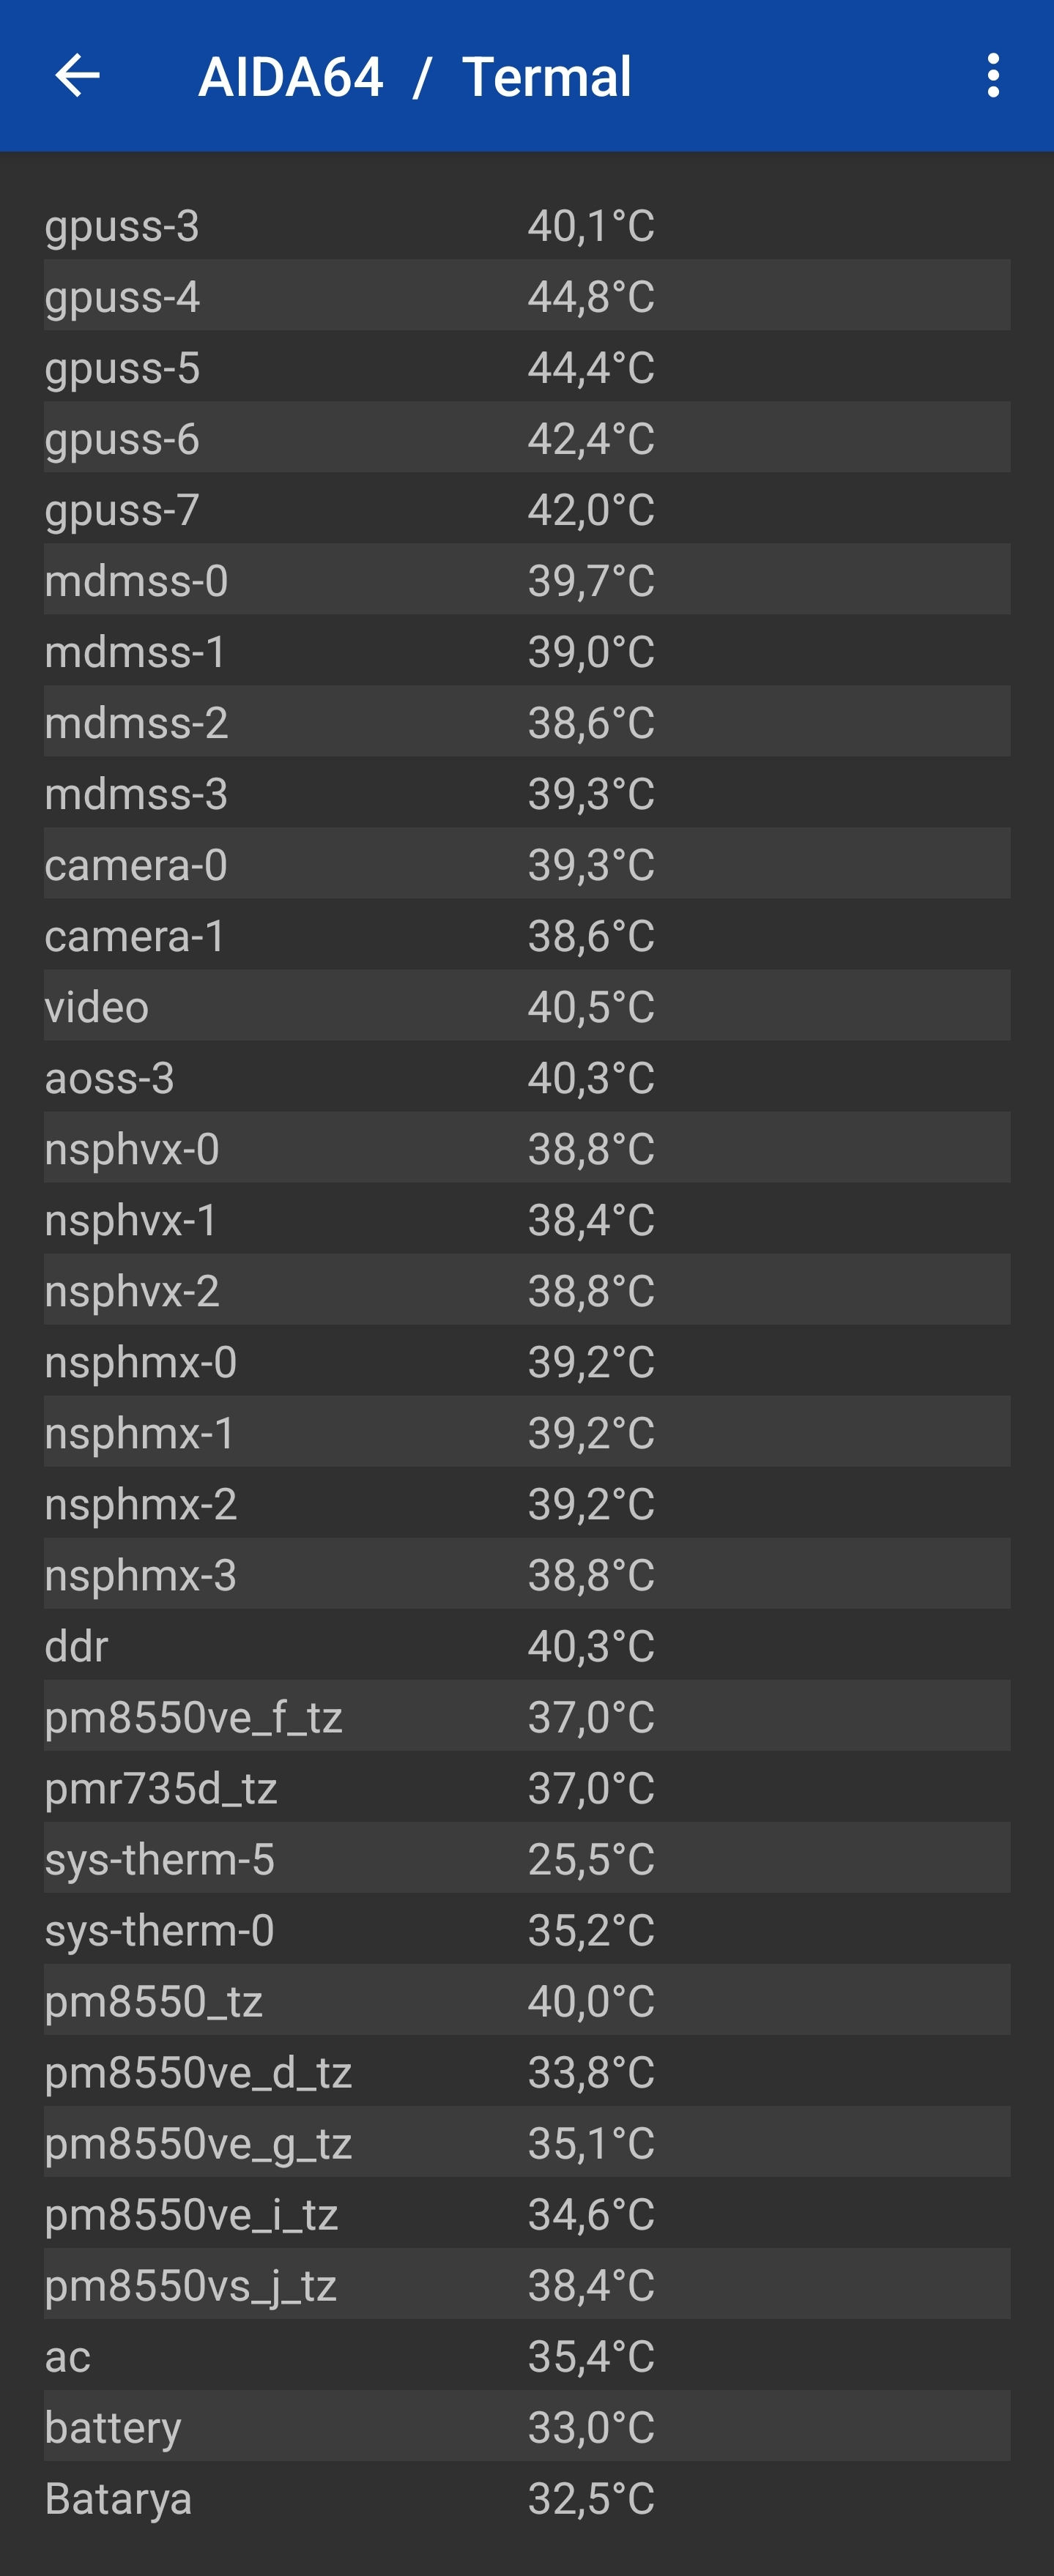Tap the aoss-3 sensor row
The width and height of the screenshot is (1054, 2576).
coord(527,1077)
